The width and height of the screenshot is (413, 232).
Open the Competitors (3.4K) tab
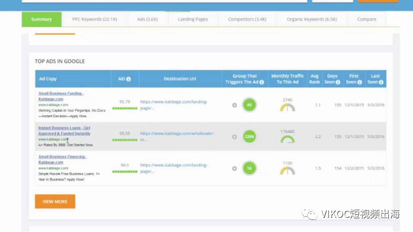click(x=247, y=19)
